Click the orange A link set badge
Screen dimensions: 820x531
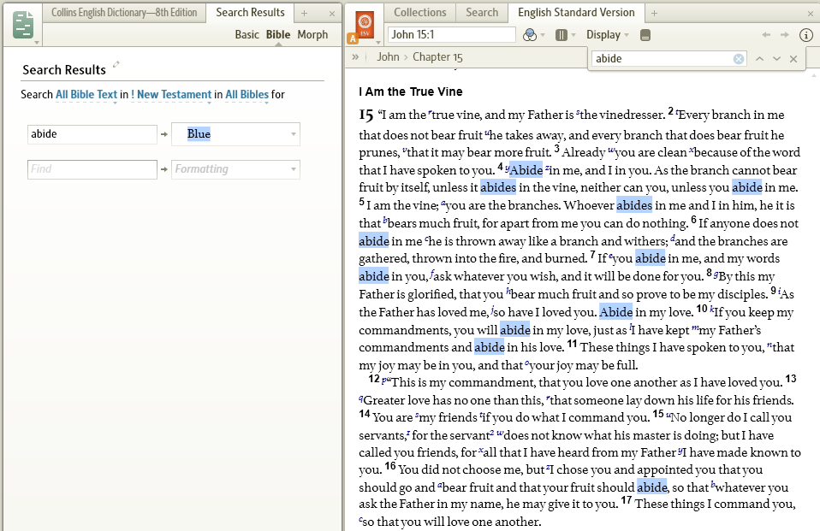353,38
